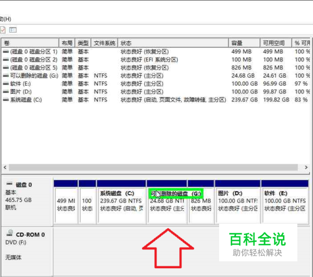Click the left arrow of horizontal scrollbar

point(5,167)
